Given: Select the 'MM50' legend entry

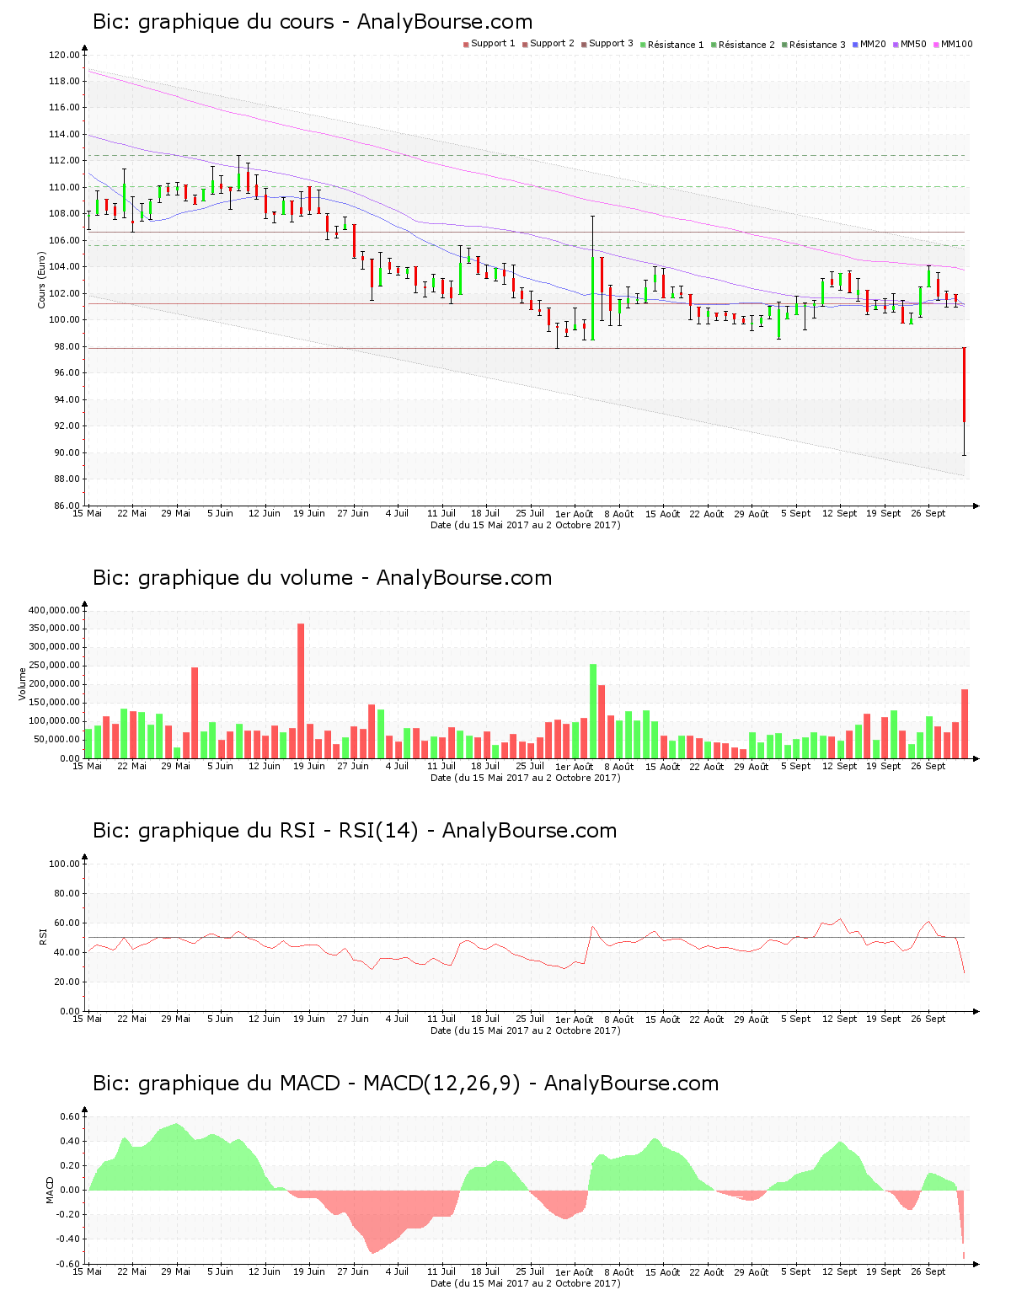Looking at the screenshot, I should point(909,44).
